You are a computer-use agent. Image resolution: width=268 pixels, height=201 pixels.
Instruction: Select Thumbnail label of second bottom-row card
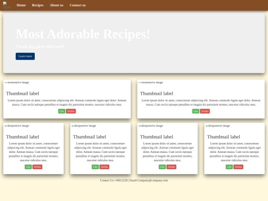pos(89,137)
